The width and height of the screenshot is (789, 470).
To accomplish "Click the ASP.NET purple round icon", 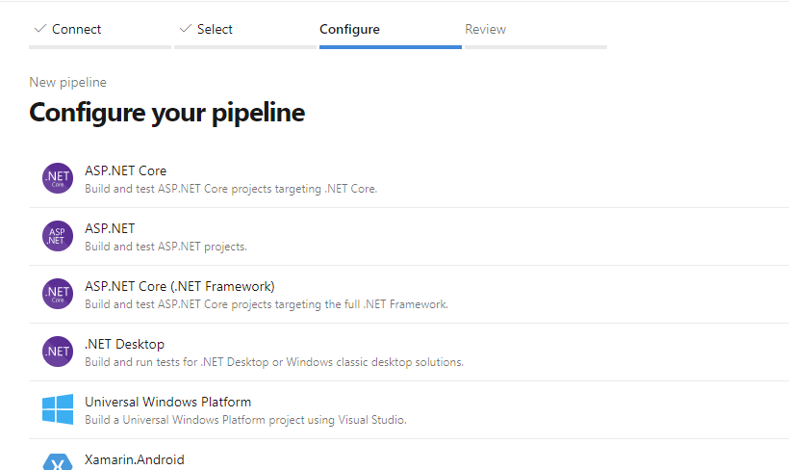I will pos(58,236).
